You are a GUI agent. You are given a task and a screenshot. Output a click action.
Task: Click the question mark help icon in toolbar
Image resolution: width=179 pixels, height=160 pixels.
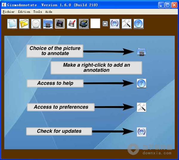coord(138,24)
